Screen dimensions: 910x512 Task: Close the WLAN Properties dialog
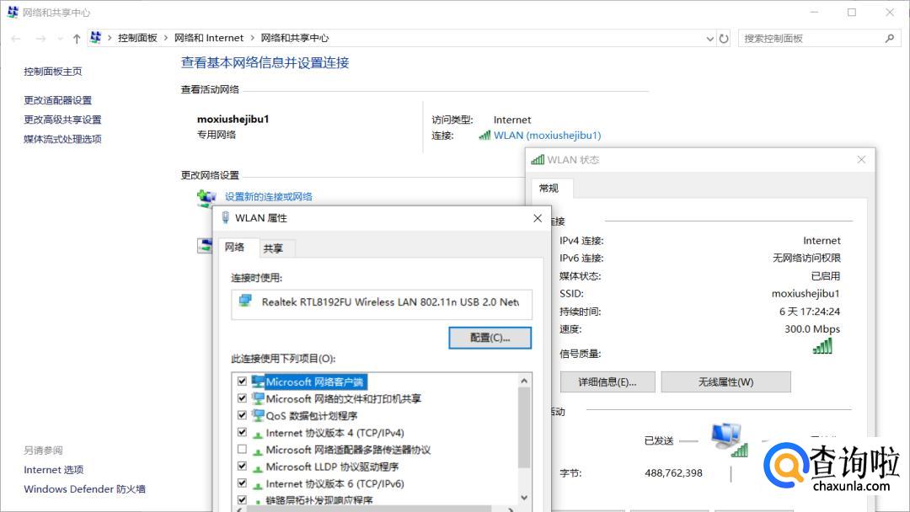click(538, 218)
